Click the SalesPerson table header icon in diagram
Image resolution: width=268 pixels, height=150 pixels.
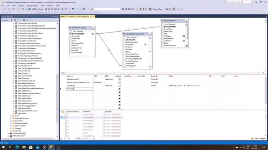point(70,27)
